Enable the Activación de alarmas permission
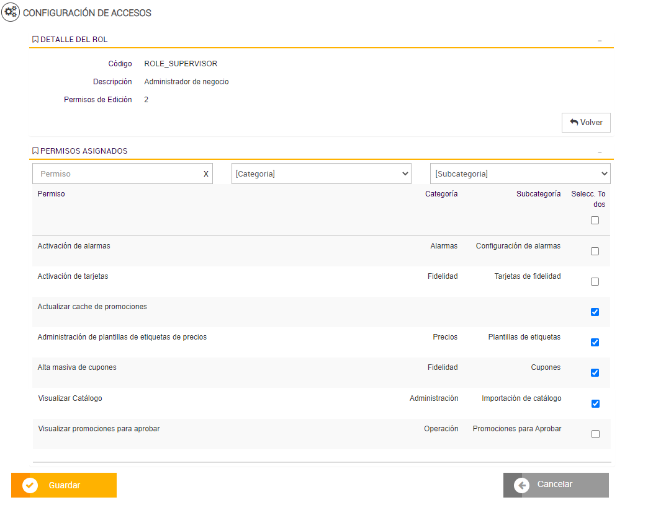 coord(595,252)
